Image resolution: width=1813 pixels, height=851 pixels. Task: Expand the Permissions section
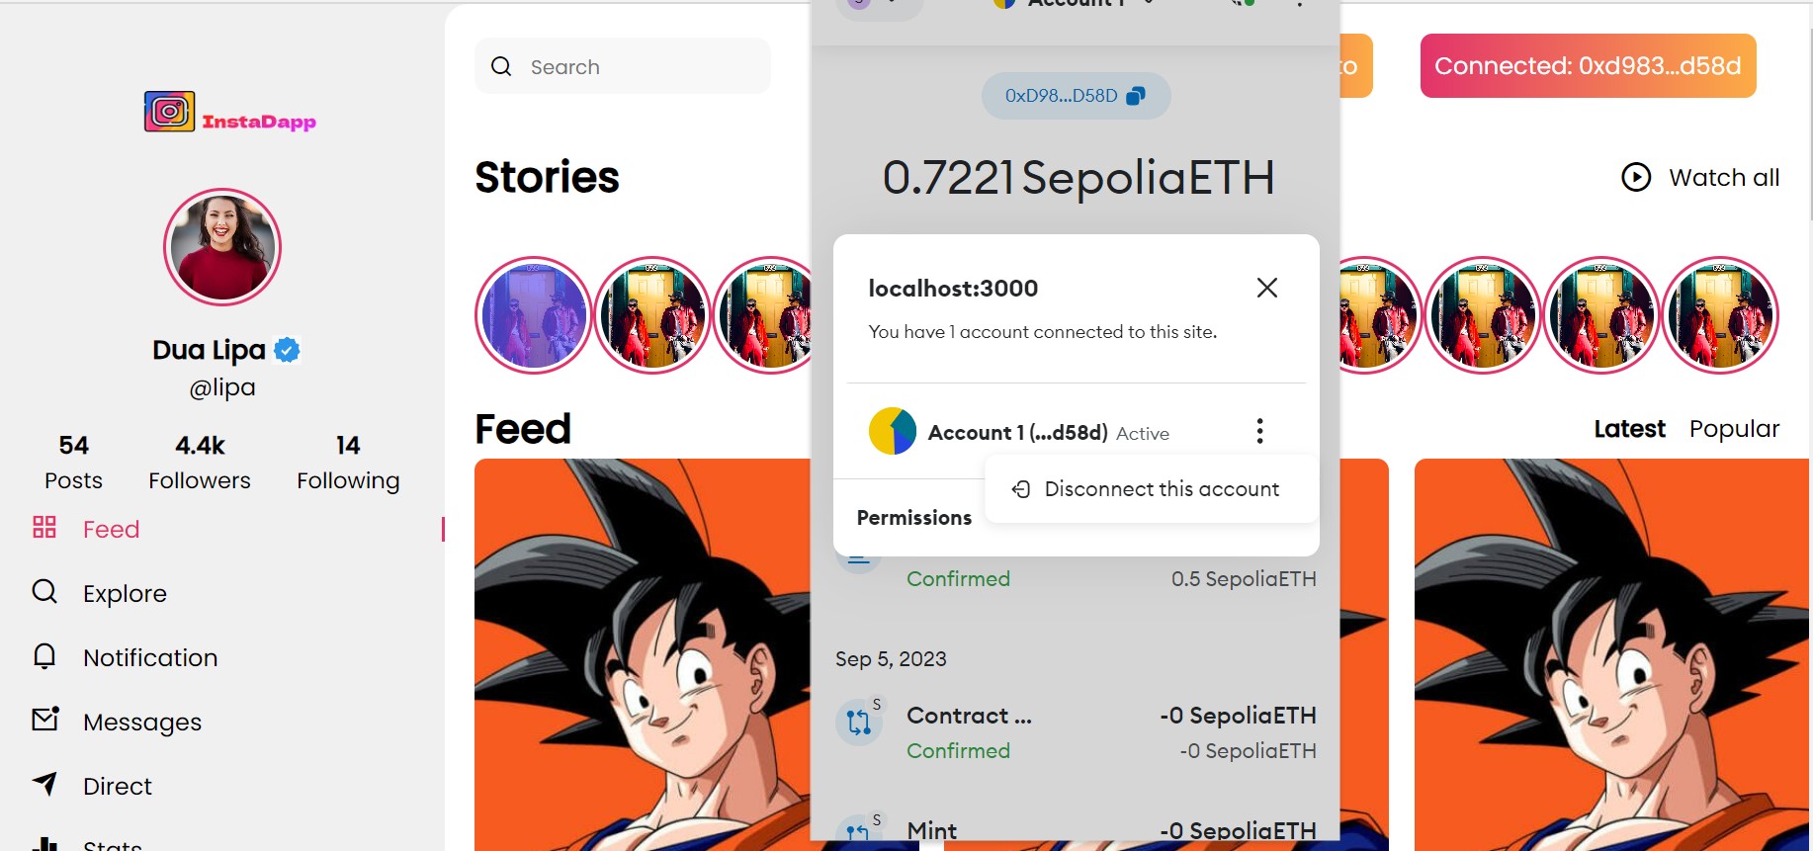point(914,518)
